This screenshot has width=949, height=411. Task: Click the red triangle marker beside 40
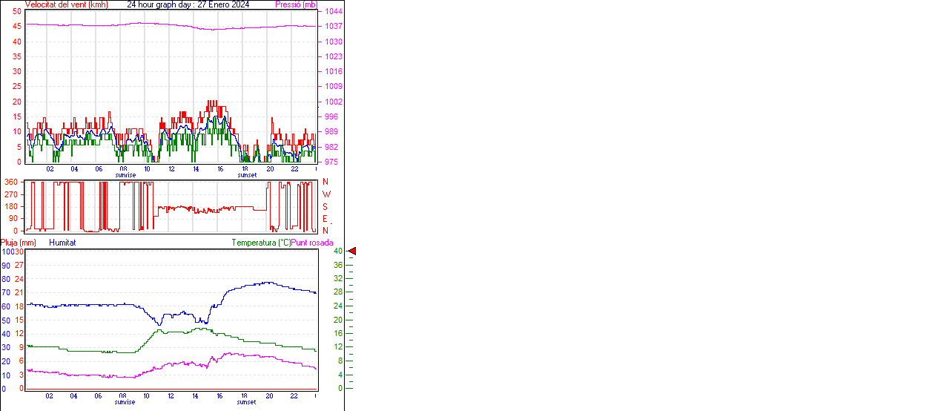(x=352, y=251)
